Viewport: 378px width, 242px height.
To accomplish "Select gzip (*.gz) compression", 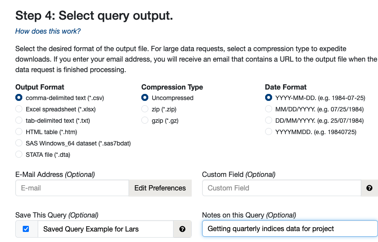I will (x=145, y=121).
